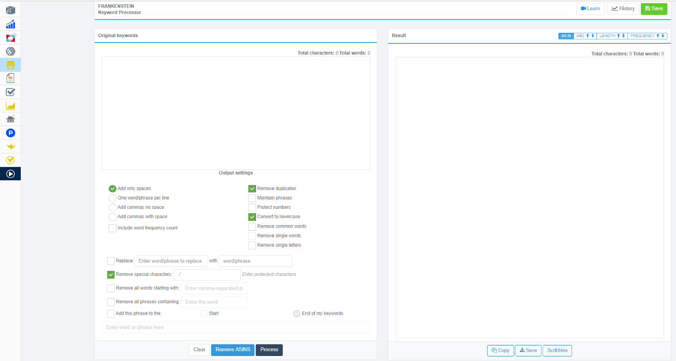Screen dimensions: 676x361
Task: Check Remove single words
Action: pyautogui.click(x=252, y=236)
